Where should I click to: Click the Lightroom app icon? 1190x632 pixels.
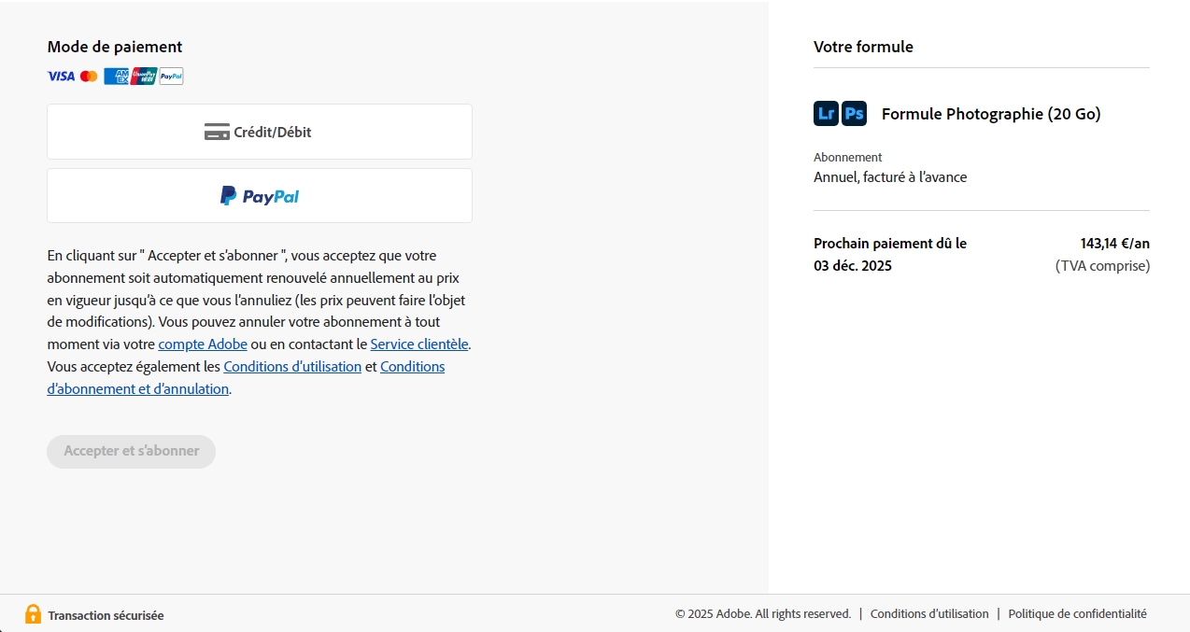click(826, 114)
